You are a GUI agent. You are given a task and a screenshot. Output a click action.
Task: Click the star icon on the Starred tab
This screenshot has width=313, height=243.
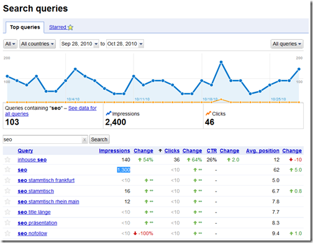click(x=70, y=27)
